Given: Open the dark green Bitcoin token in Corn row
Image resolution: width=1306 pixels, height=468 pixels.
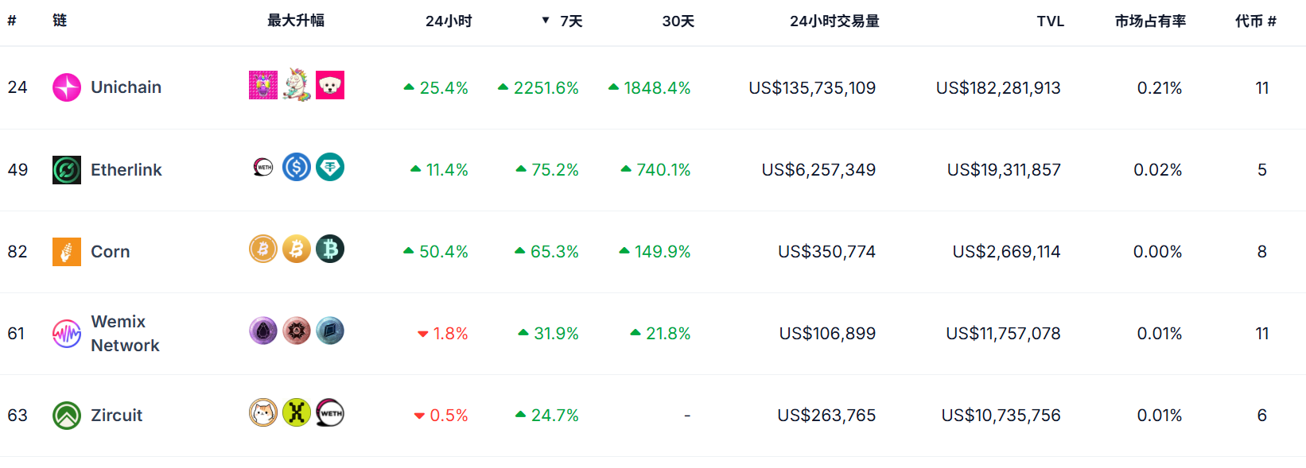Looking at the screenshot, I should click(330, 249).
